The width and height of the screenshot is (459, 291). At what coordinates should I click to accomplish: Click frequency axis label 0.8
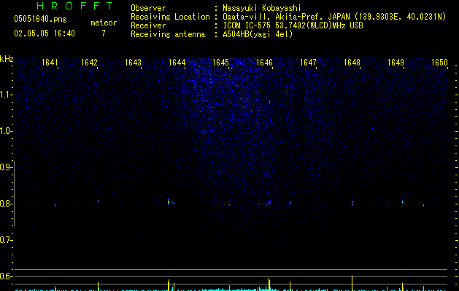[6, 204]
